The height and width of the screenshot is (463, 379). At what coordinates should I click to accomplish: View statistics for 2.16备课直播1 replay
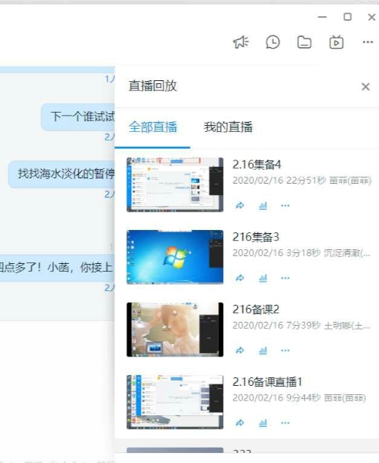point(262,423)
